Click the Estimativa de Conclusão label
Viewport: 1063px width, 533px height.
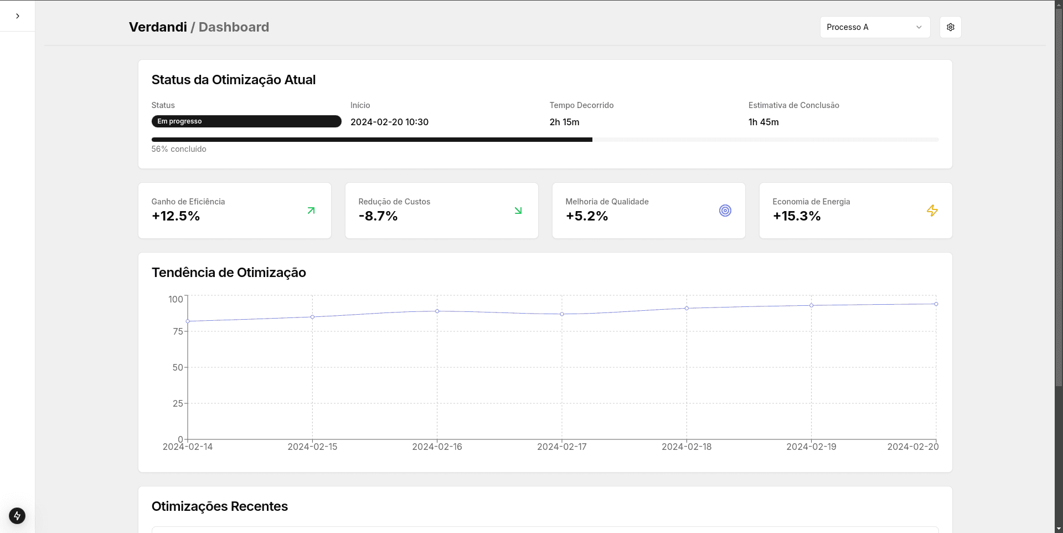(x=794, y=105)
